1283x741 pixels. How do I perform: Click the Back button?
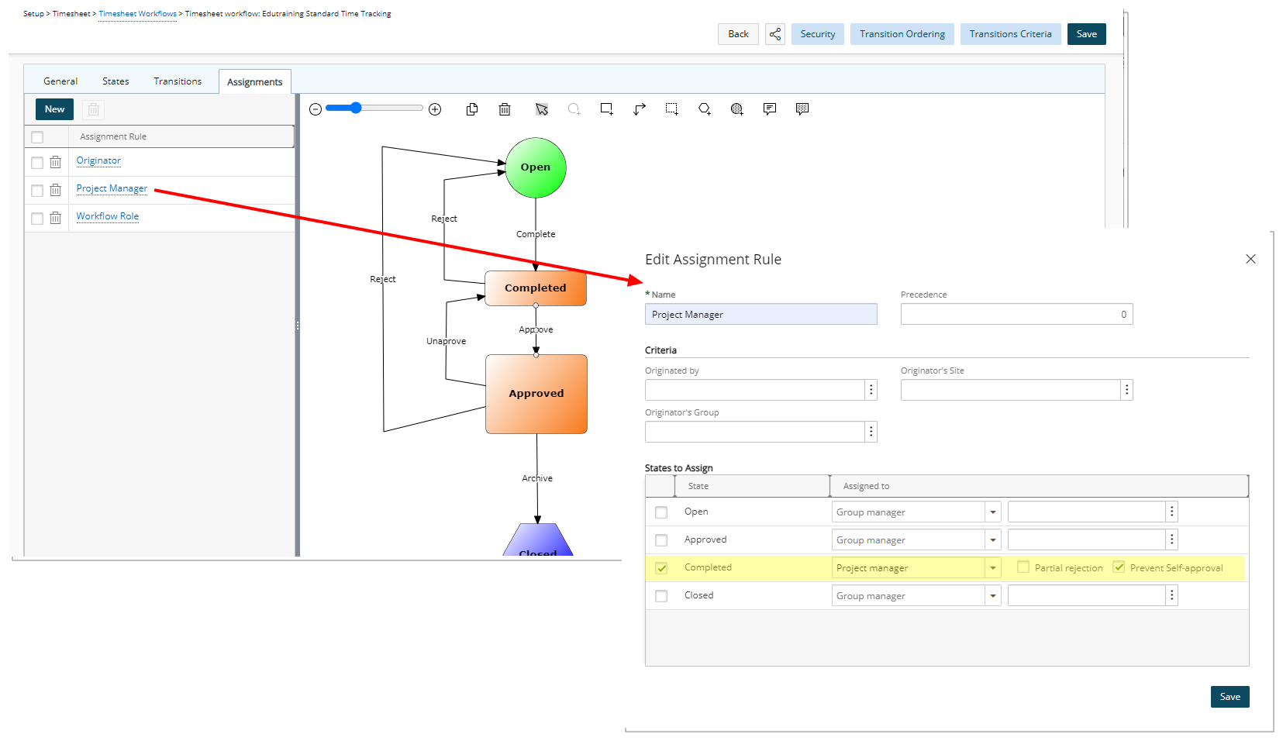click(739, 34)
